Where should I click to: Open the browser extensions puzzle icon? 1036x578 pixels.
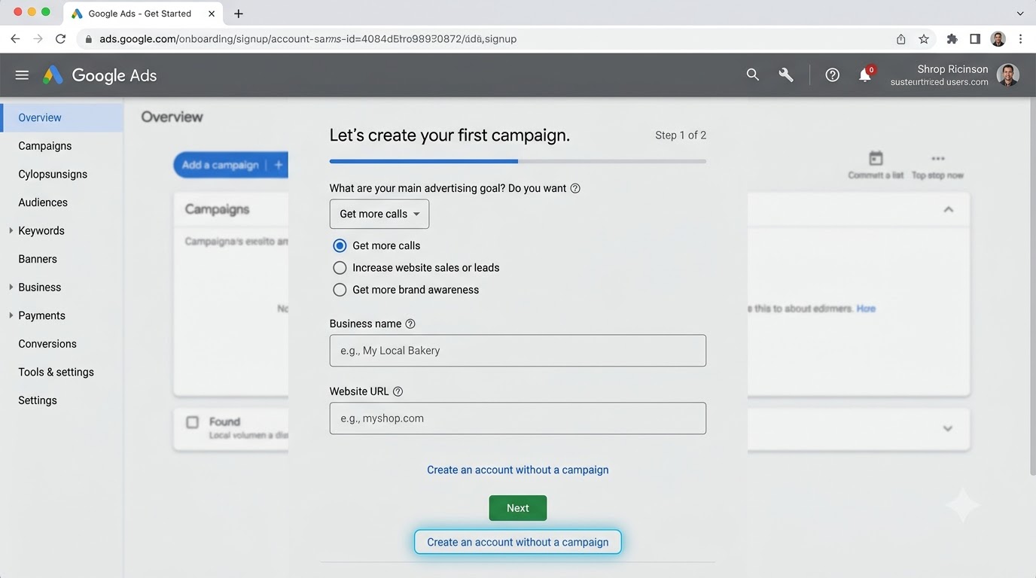click(x=952, y=39)
